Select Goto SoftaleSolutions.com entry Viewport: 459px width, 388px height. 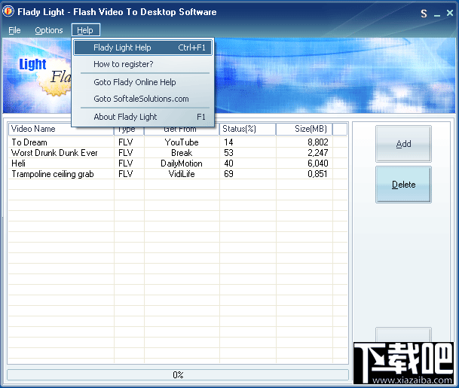point(142,99)
